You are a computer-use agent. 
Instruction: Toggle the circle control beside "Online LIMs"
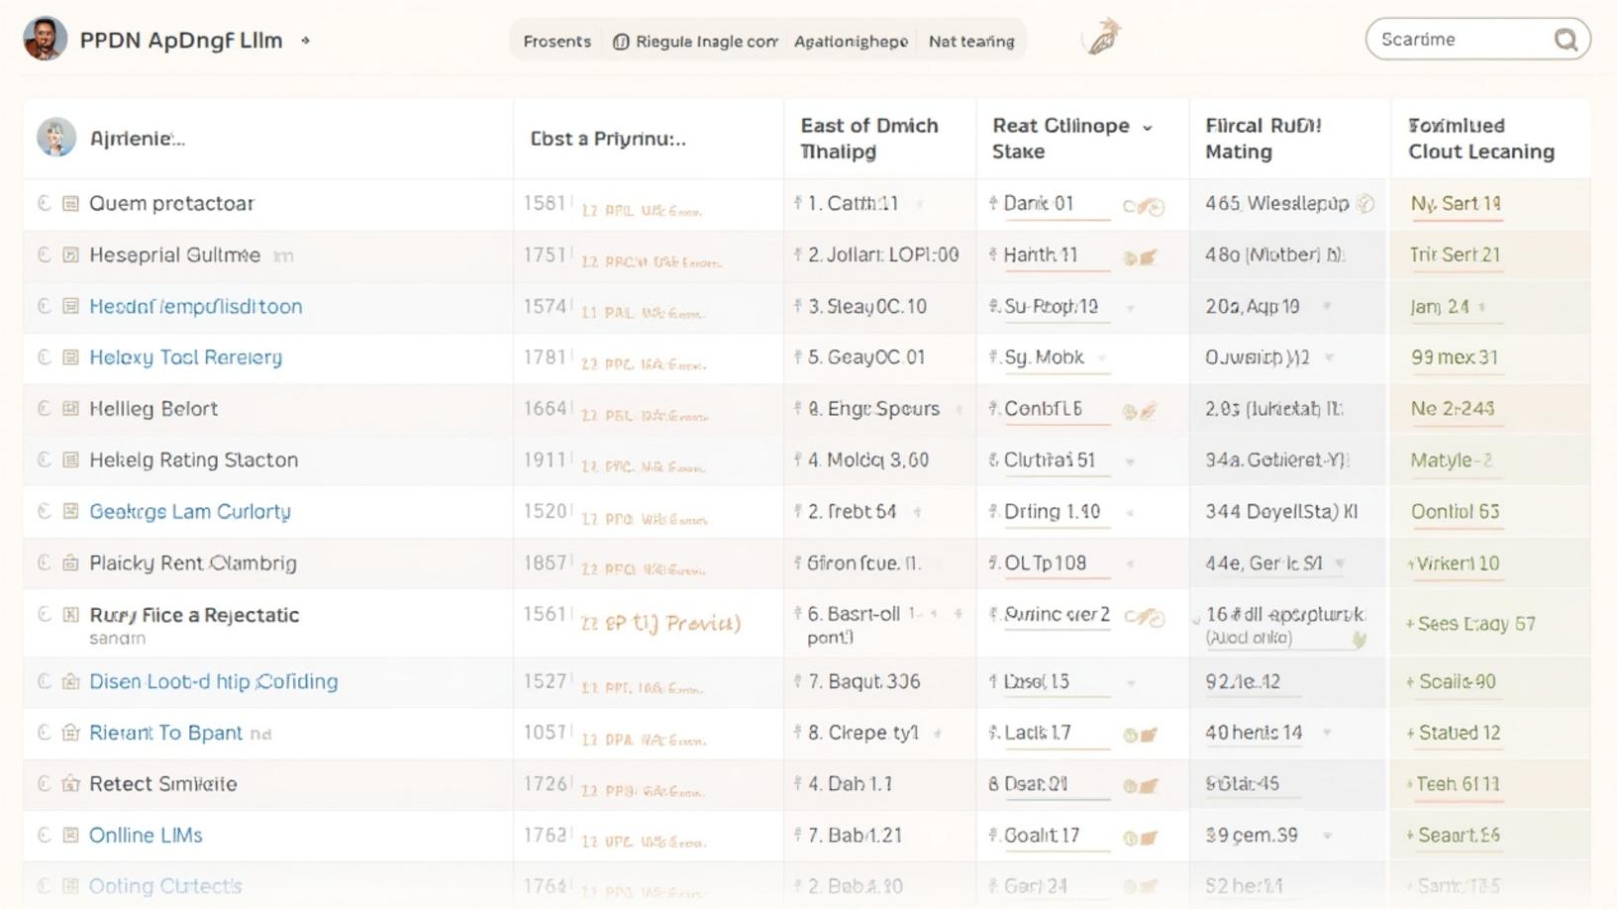[45, 835]
